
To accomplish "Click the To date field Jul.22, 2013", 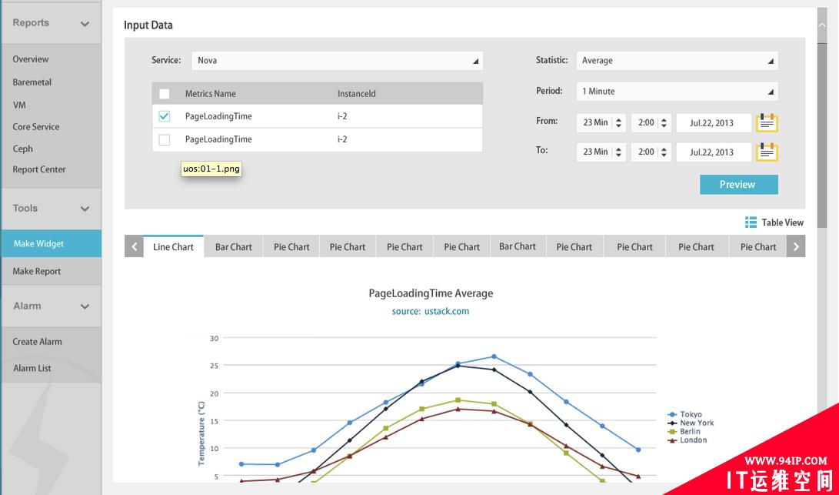I will tap(714, 152).
